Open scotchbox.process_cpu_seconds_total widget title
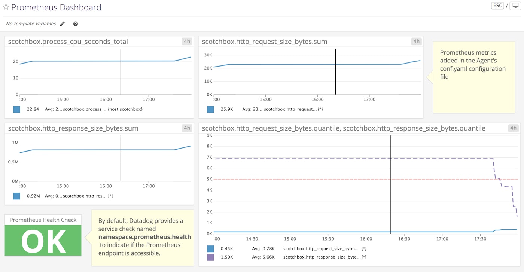This screenshot has height=272, width=524. click(68, 42)
